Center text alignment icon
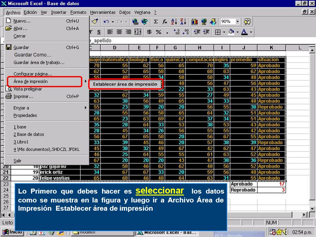This screenshot has height=237, width=316. (119, 32)
